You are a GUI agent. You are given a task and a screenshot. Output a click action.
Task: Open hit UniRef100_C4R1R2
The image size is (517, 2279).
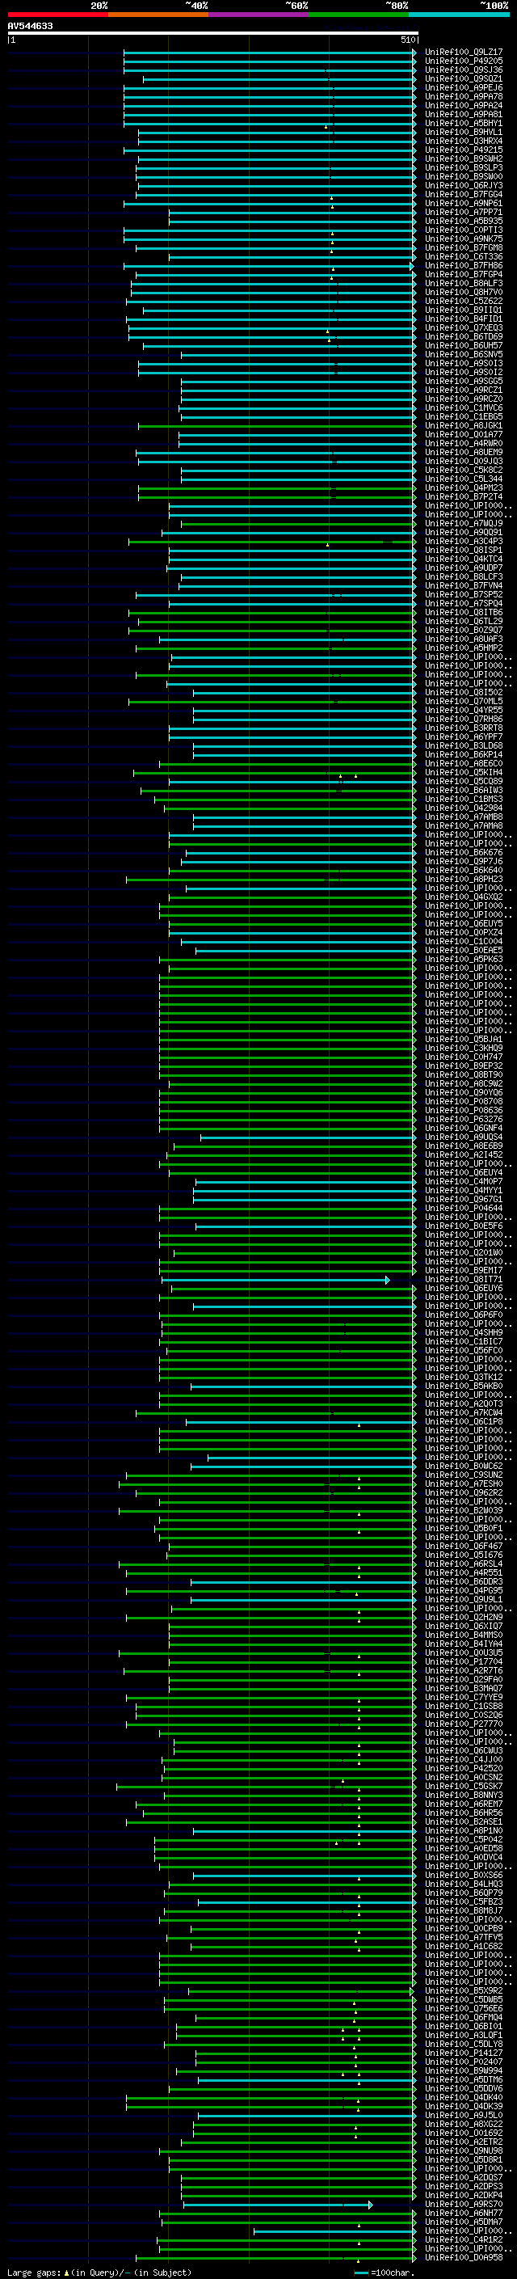(464, 2240)
